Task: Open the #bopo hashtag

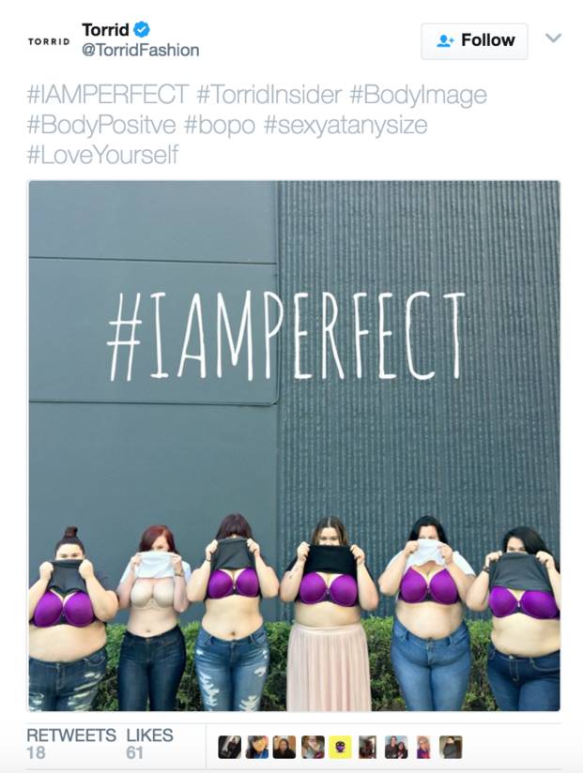Action: point(220,125)
